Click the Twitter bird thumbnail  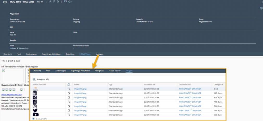(x=35, y=110)
